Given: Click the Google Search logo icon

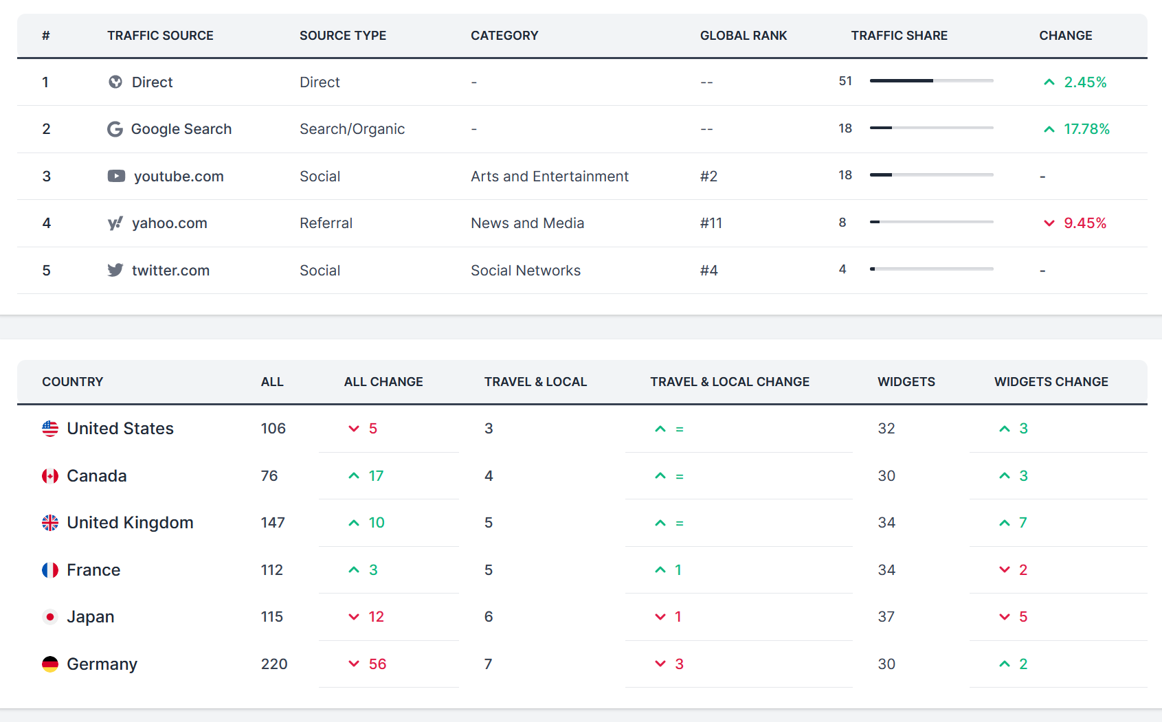Looking at the screenshot, I should (x=115, y=129).
